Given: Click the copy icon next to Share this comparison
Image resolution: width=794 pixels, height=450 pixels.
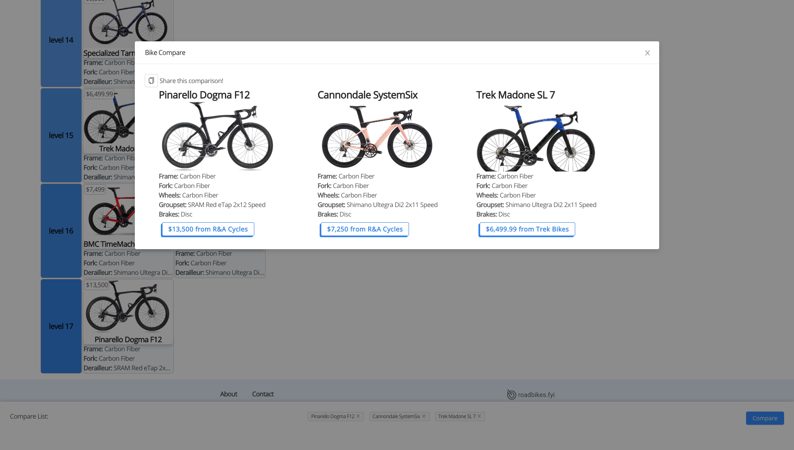Looking at the screenshot, I should pyautogui.click(x=151, y=81).
